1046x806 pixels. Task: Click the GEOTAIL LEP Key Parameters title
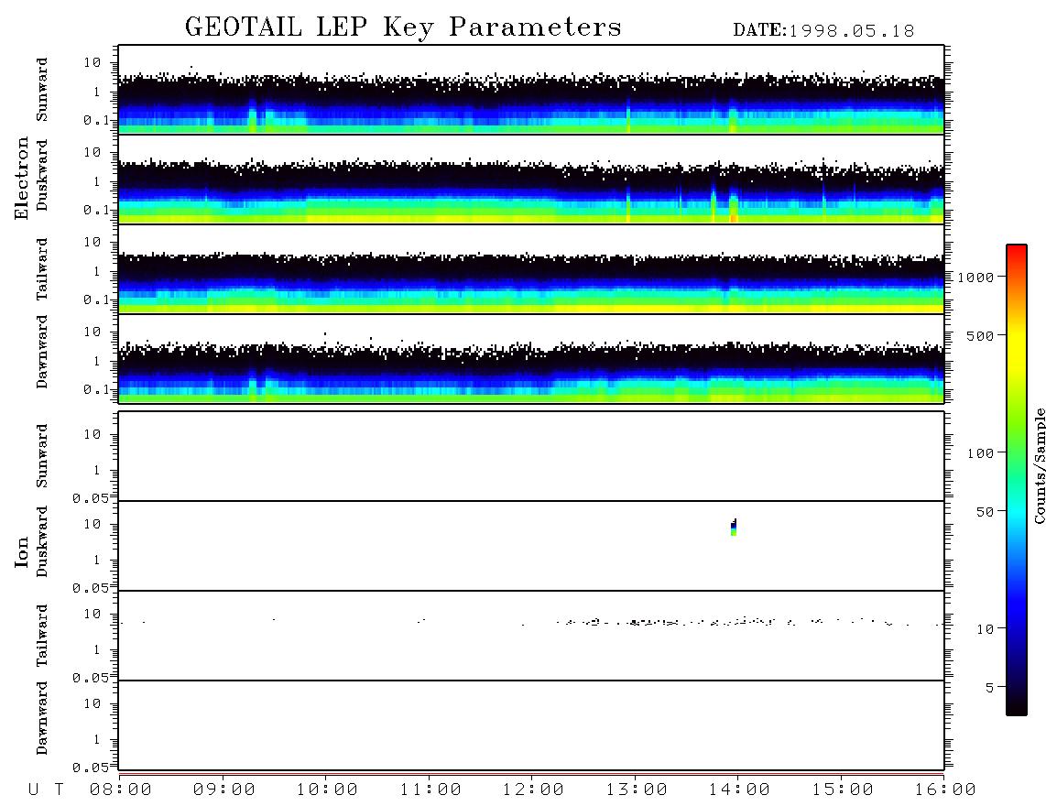(x=403, y=27)
